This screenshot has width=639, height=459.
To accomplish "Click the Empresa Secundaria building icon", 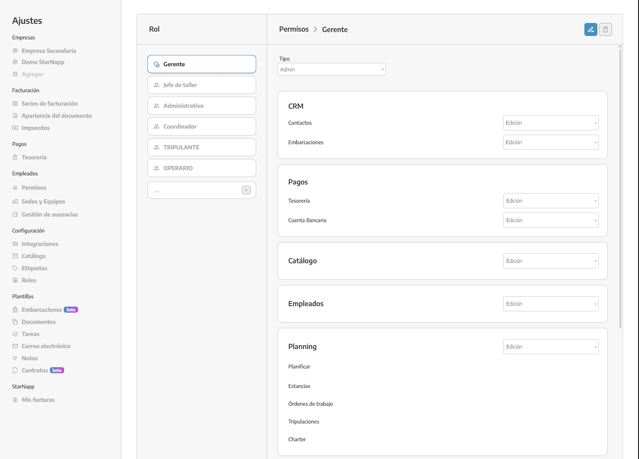I will pos(15,51).
